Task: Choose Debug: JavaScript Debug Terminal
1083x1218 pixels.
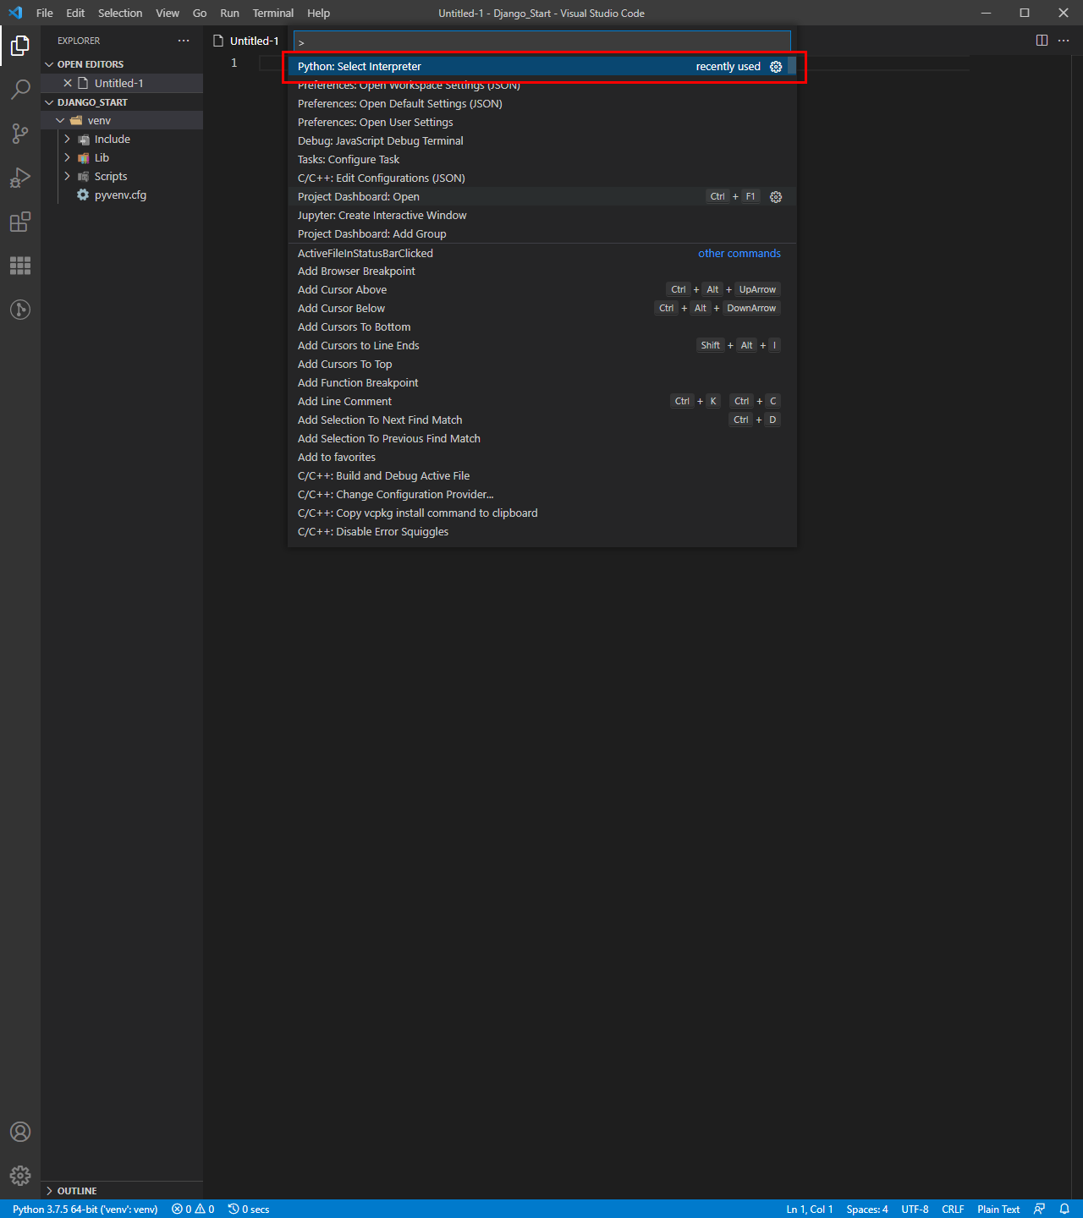Action: [542, 141]
